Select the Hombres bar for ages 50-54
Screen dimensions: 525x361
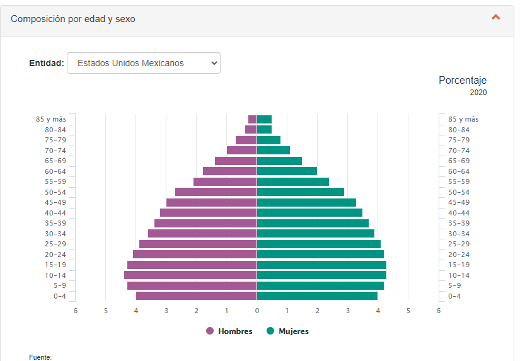[x=216, y=192]
